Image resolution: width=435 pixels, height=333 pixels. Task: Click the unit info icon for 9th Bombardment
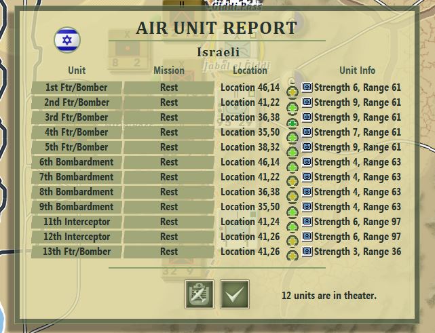point(307,207)
